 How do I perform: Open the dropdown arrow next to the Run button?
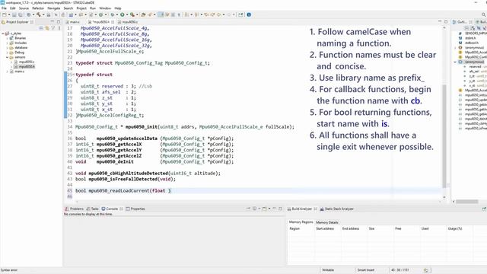click(x=127, y=14)
